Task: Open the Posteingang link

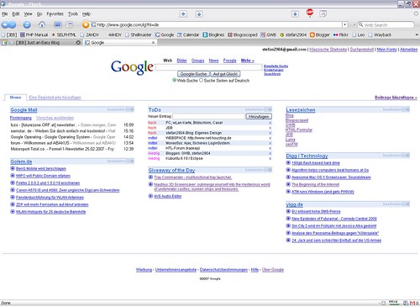Action: click(21, 118)
